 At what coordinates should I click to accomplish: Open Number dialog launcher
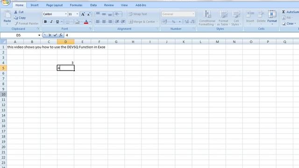(x=194, y=29)
